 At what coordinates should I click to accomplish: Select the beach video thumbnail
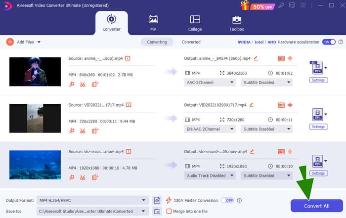click(x=35, y=118)
